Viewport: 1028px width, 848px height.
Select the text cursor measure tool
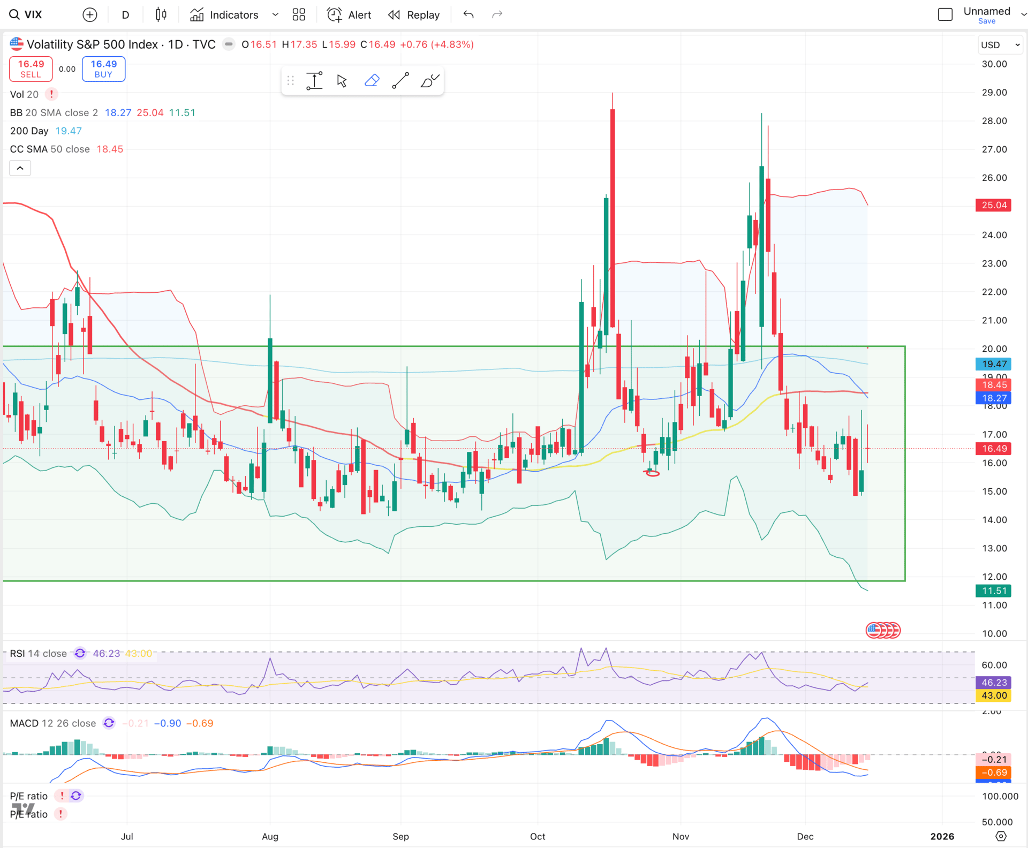click(x=314, y=81)
